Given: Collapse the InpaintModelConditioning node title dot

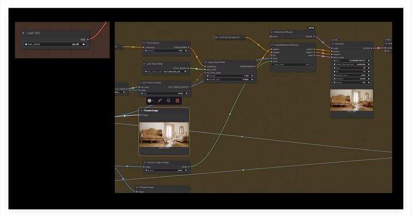Looking at the screenshot, I should (x=272, y=45).
